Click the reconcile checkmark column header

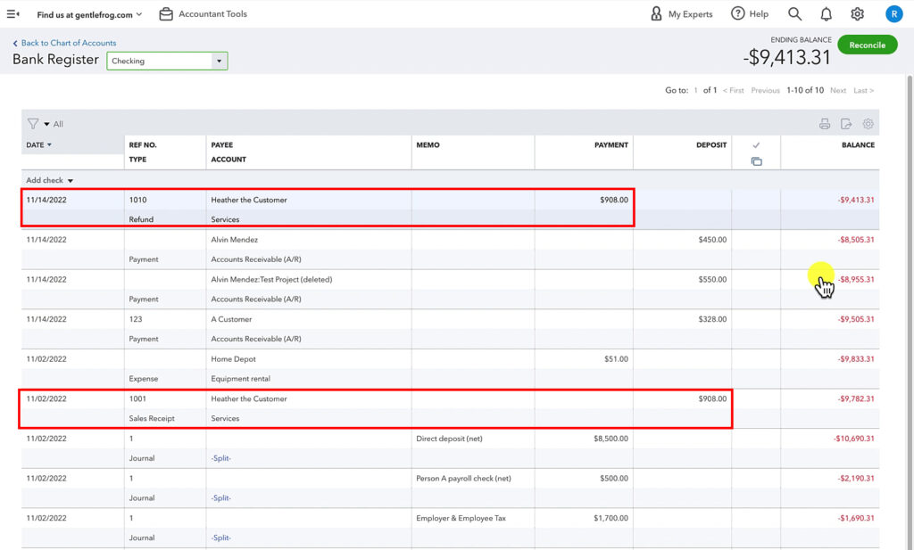pyautogui.click(x=757, y=144)
